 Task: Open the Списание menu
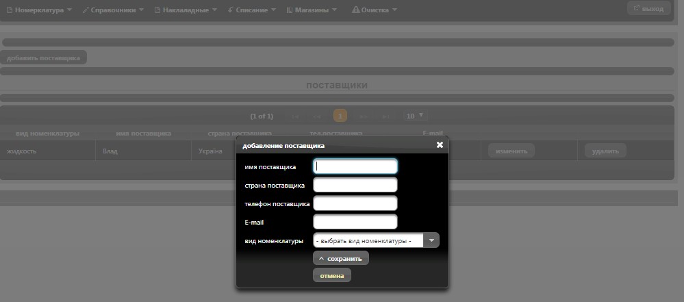(x=252, y=10)
